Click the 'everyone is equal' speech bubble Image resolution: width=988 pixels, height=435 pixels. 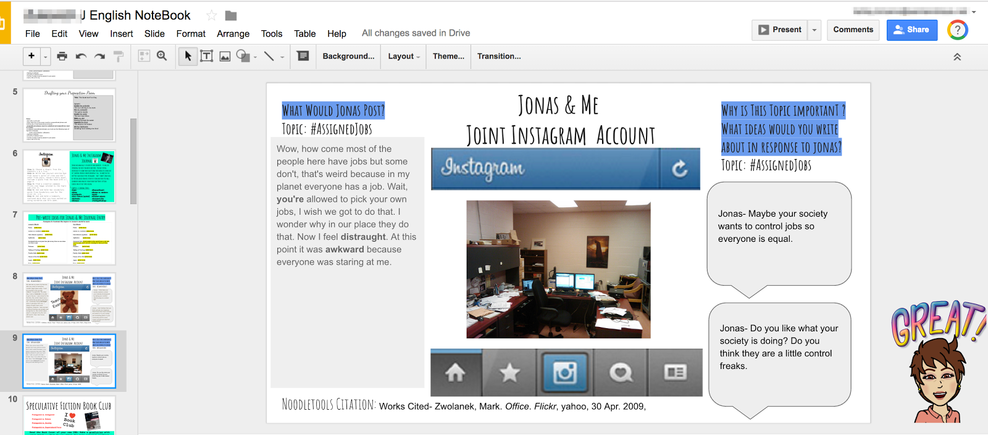(x=779, y=239)
